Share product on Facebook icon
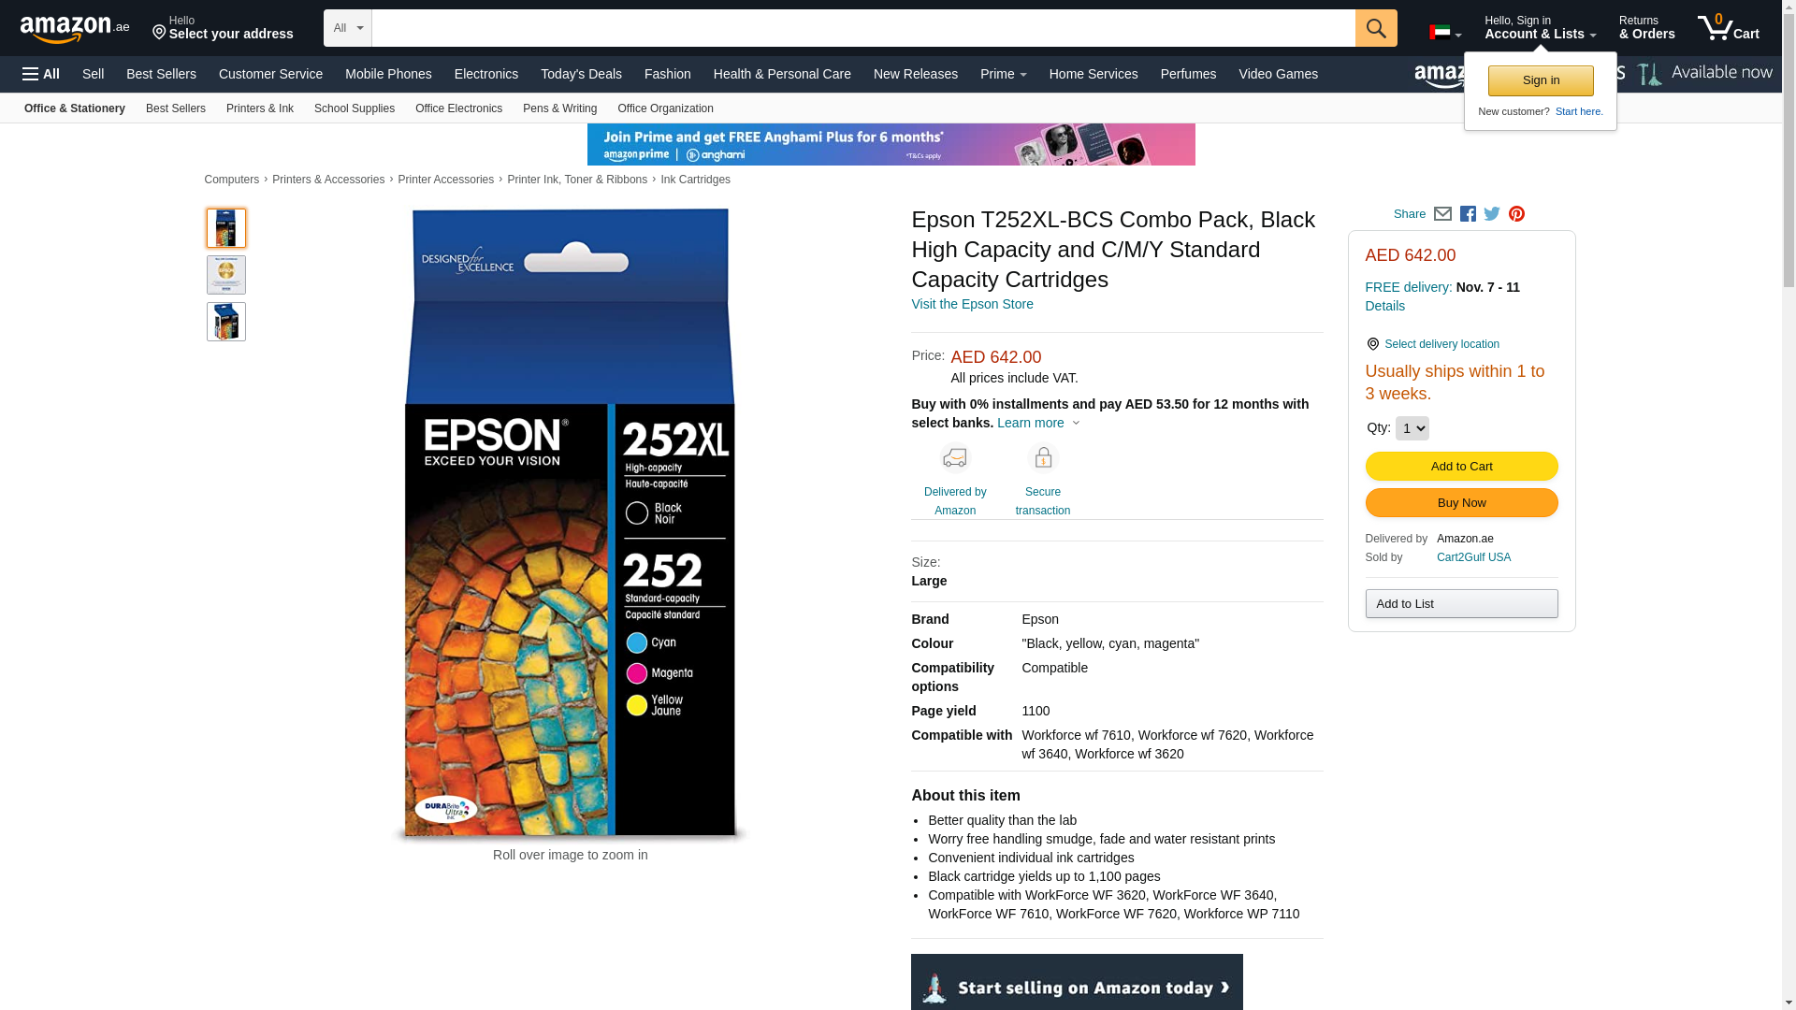 click(1468, 214)
